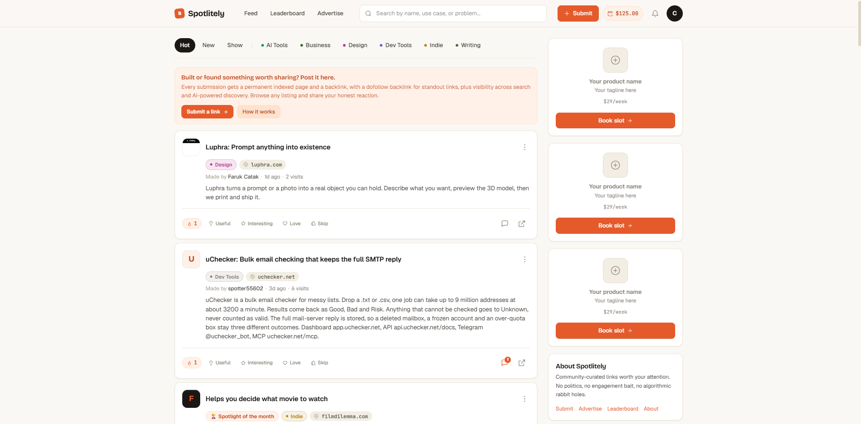Select the Hot tab
This screenshot has width=861, height=424.
coord(185,45)
